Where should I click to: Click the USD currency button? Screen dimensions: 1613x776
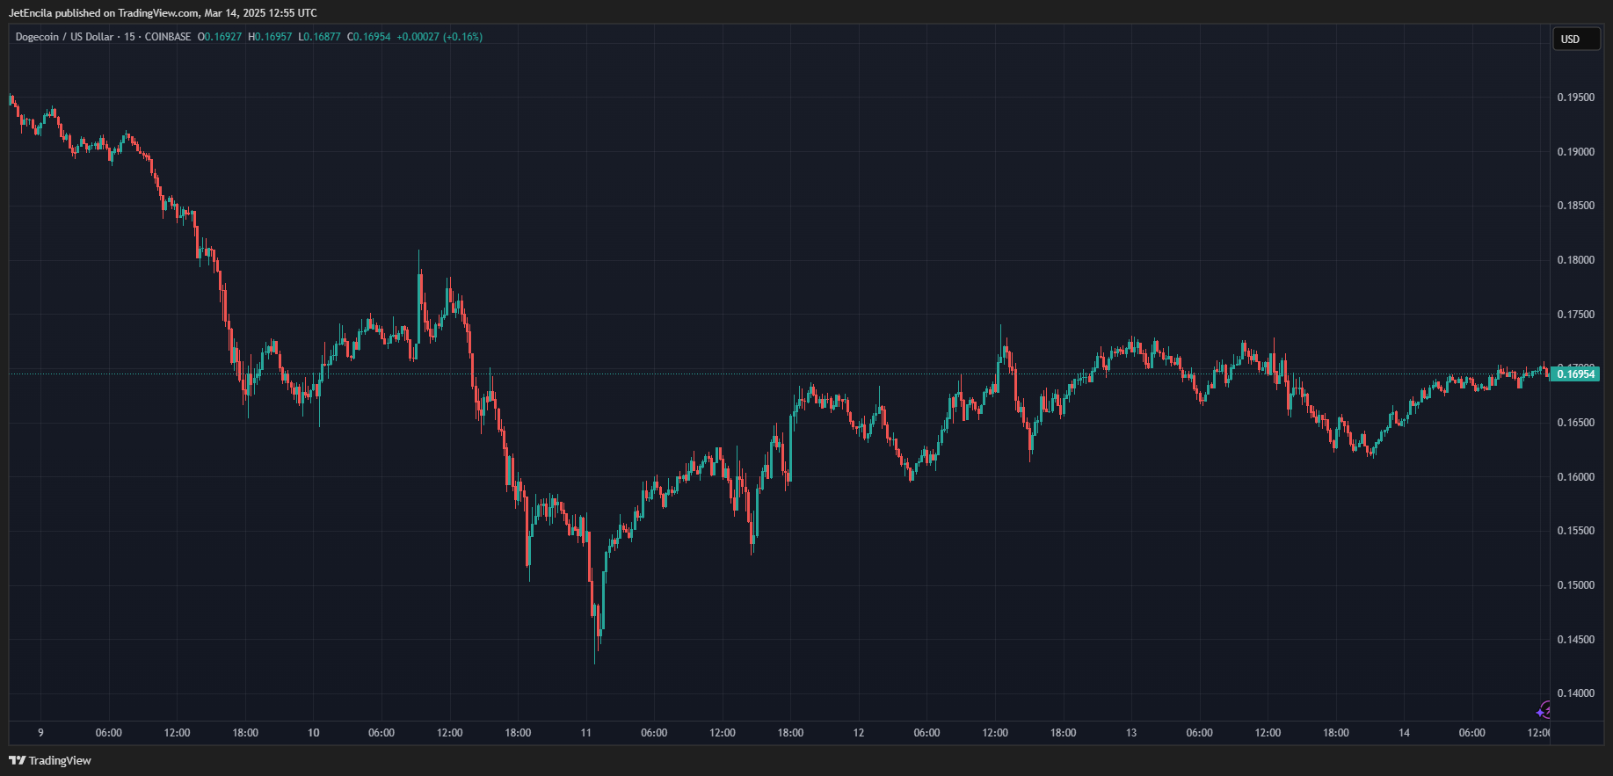point(1576,39)
